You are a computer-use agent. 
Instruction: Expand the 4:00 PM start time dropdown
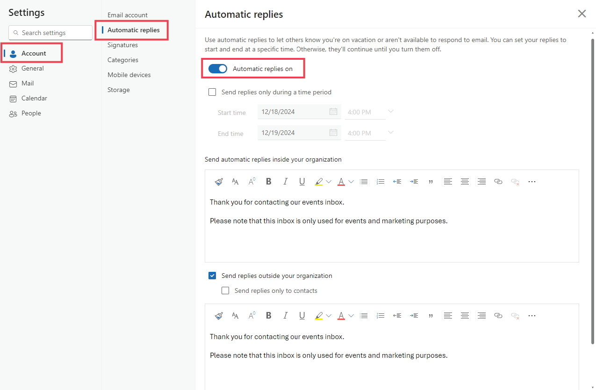[x=390, y=112]
